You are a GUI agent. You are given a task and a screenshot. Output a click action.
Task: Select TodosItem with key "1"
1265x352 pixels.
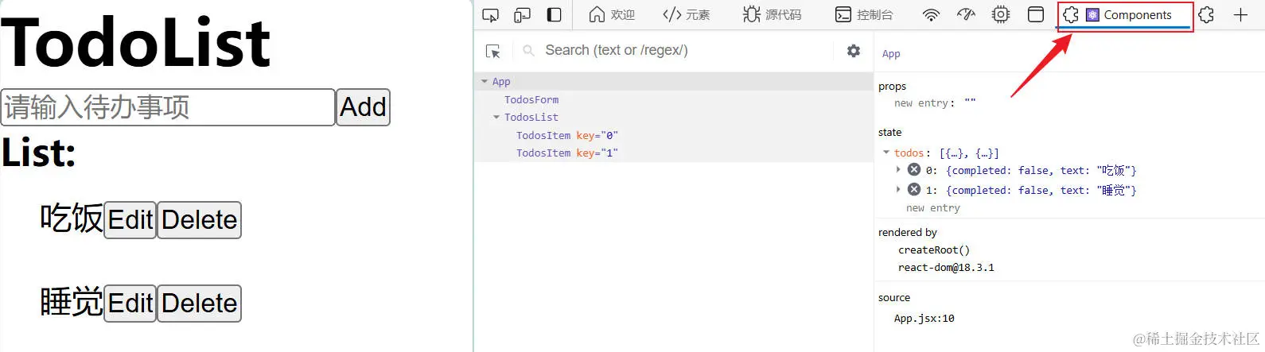point(566,153)
